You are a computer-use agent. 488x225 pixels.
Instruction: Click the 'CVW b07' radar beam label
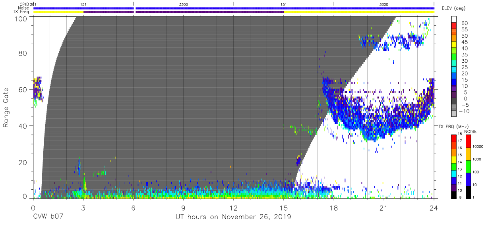tap(47, 217)
